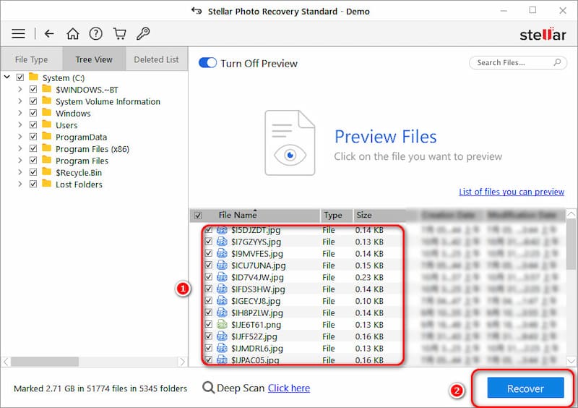Image resolution: width=578 pixels, height=408 pixels.
Task: Uncheck the Program Files (x86) checkbox
Action: pos(33,148)
